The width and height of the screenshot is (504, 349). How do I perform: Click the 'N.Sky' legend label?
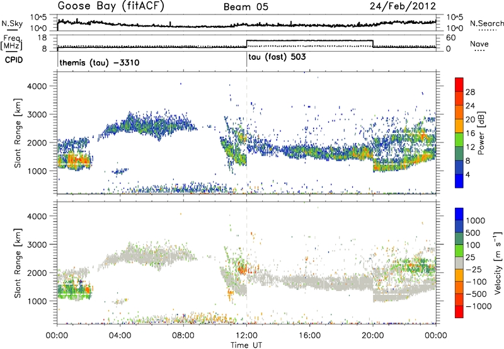[x=12, y=23]
